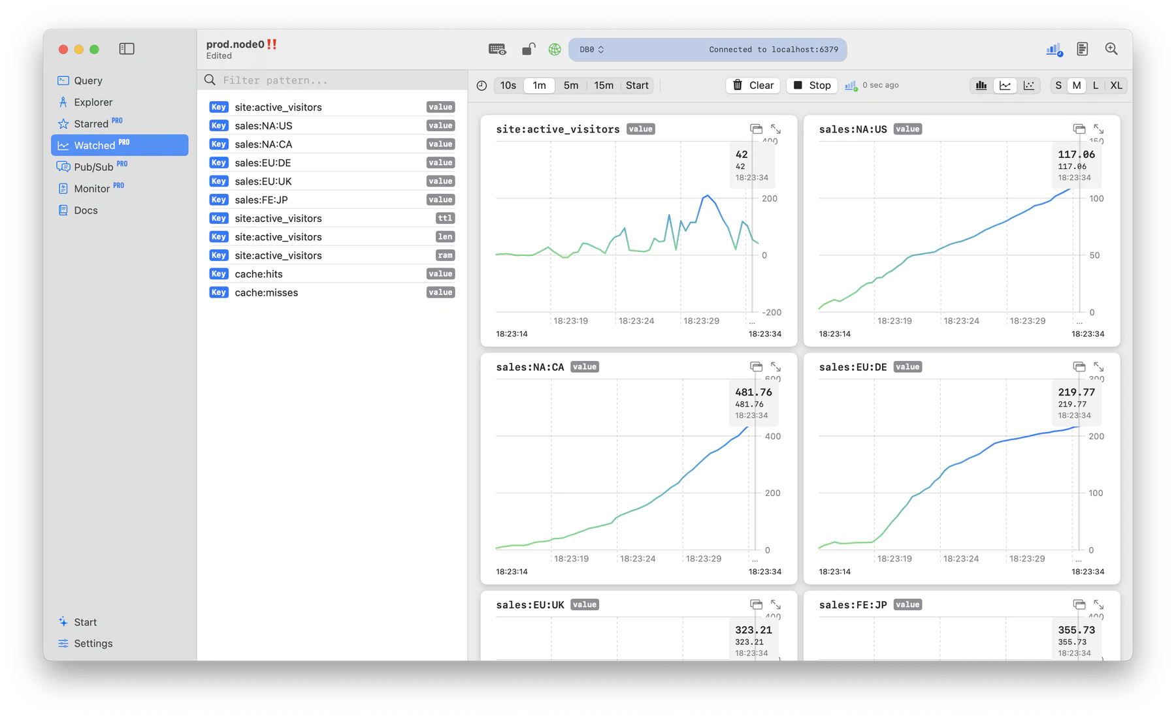
Task: Expand the sales:EU:DE chart panel
Action: coord(1100,367)
